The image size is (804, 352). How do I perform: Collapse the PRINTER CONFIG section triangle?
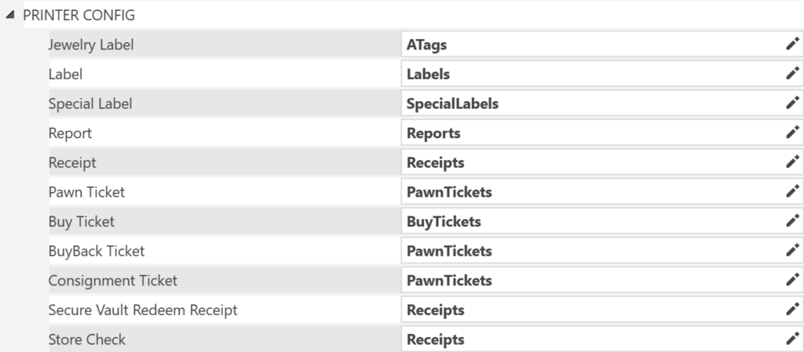click(9, 16)
